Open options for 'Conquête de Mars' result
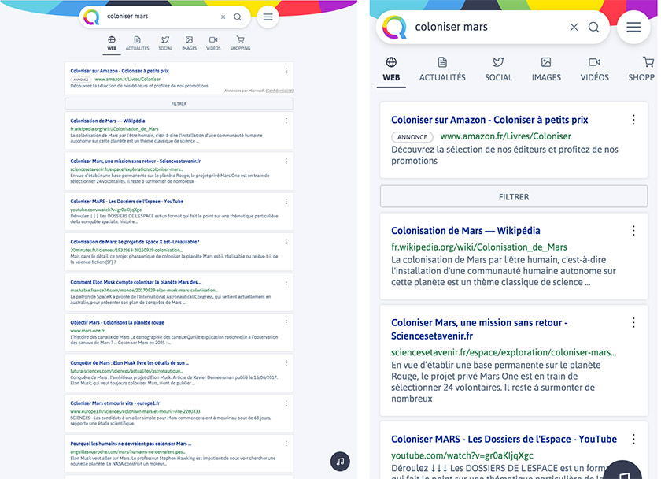 pos(286,363)
